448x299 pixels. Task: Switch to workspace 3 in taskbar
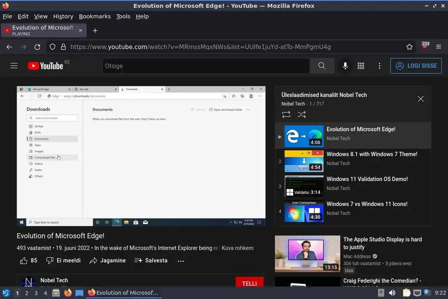(x=36, y=293)
